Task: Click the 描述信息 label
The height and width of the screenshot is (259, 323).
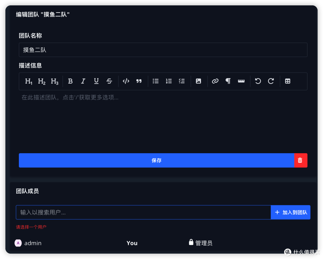Action: [x=30, y=66]
